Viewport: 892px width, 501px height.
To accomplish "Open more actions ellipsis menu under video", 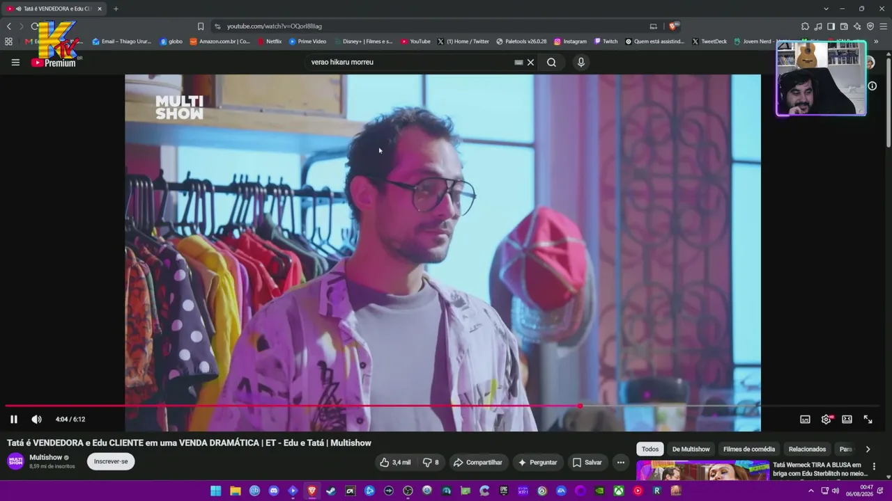I will pyautogui.click(x=620, y=462).
